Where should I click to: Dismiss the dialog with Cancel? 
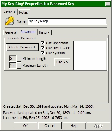50,126
